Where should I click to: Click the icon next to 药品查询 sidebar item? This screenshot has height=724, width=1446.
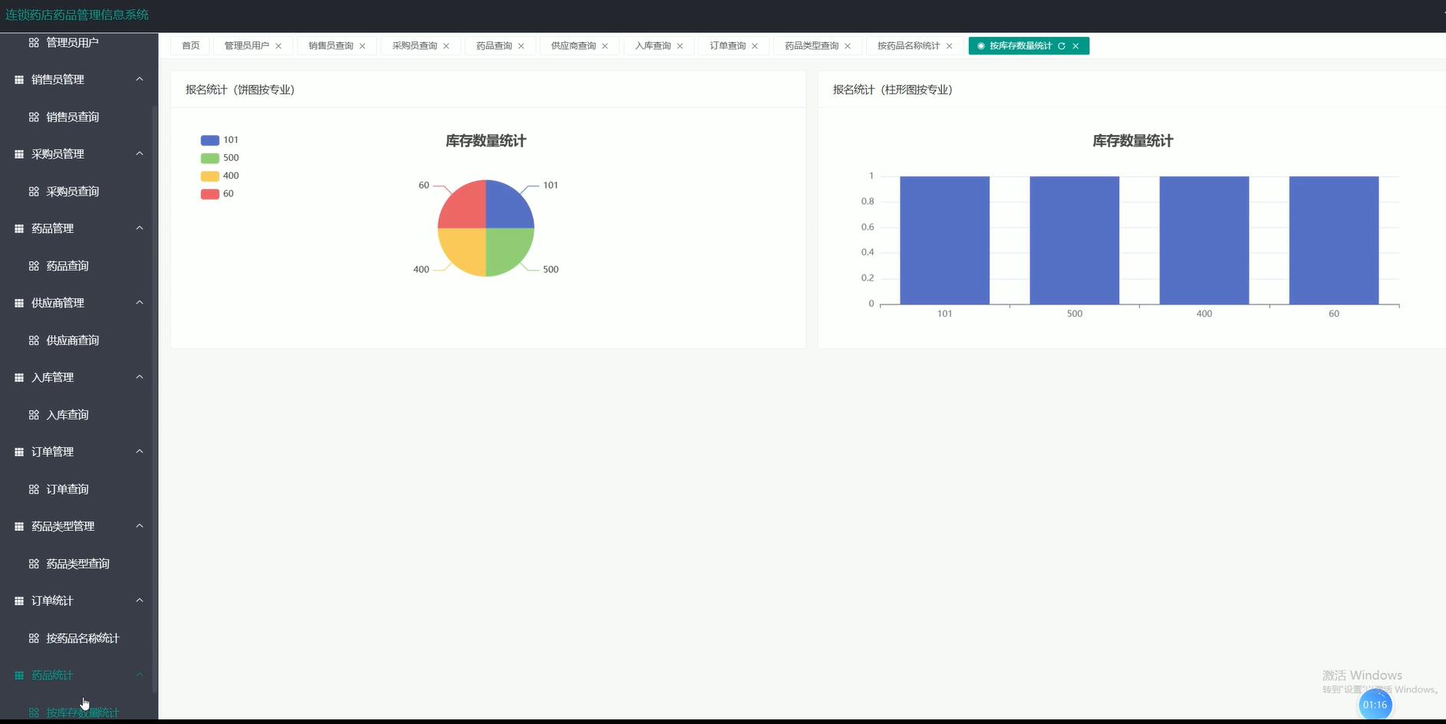pos(34,266)
